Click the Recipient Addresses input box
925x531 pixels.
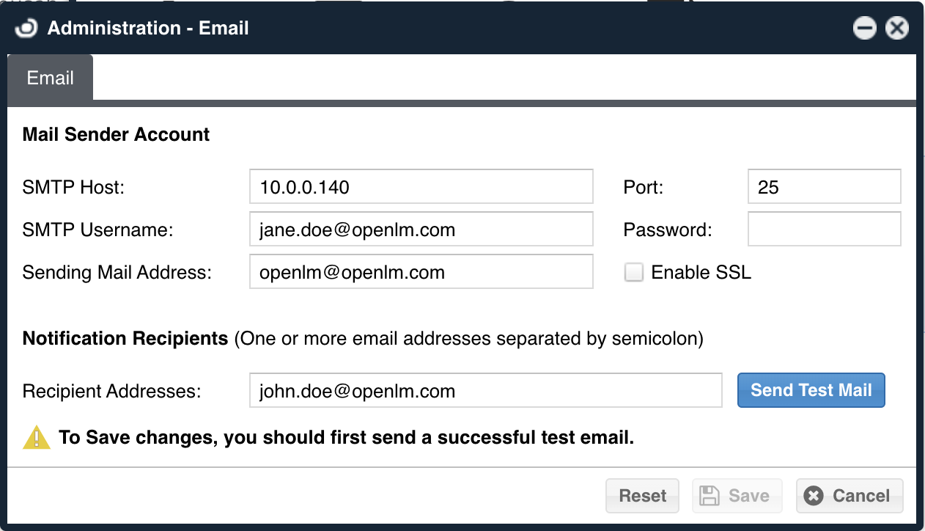[485, 390]
